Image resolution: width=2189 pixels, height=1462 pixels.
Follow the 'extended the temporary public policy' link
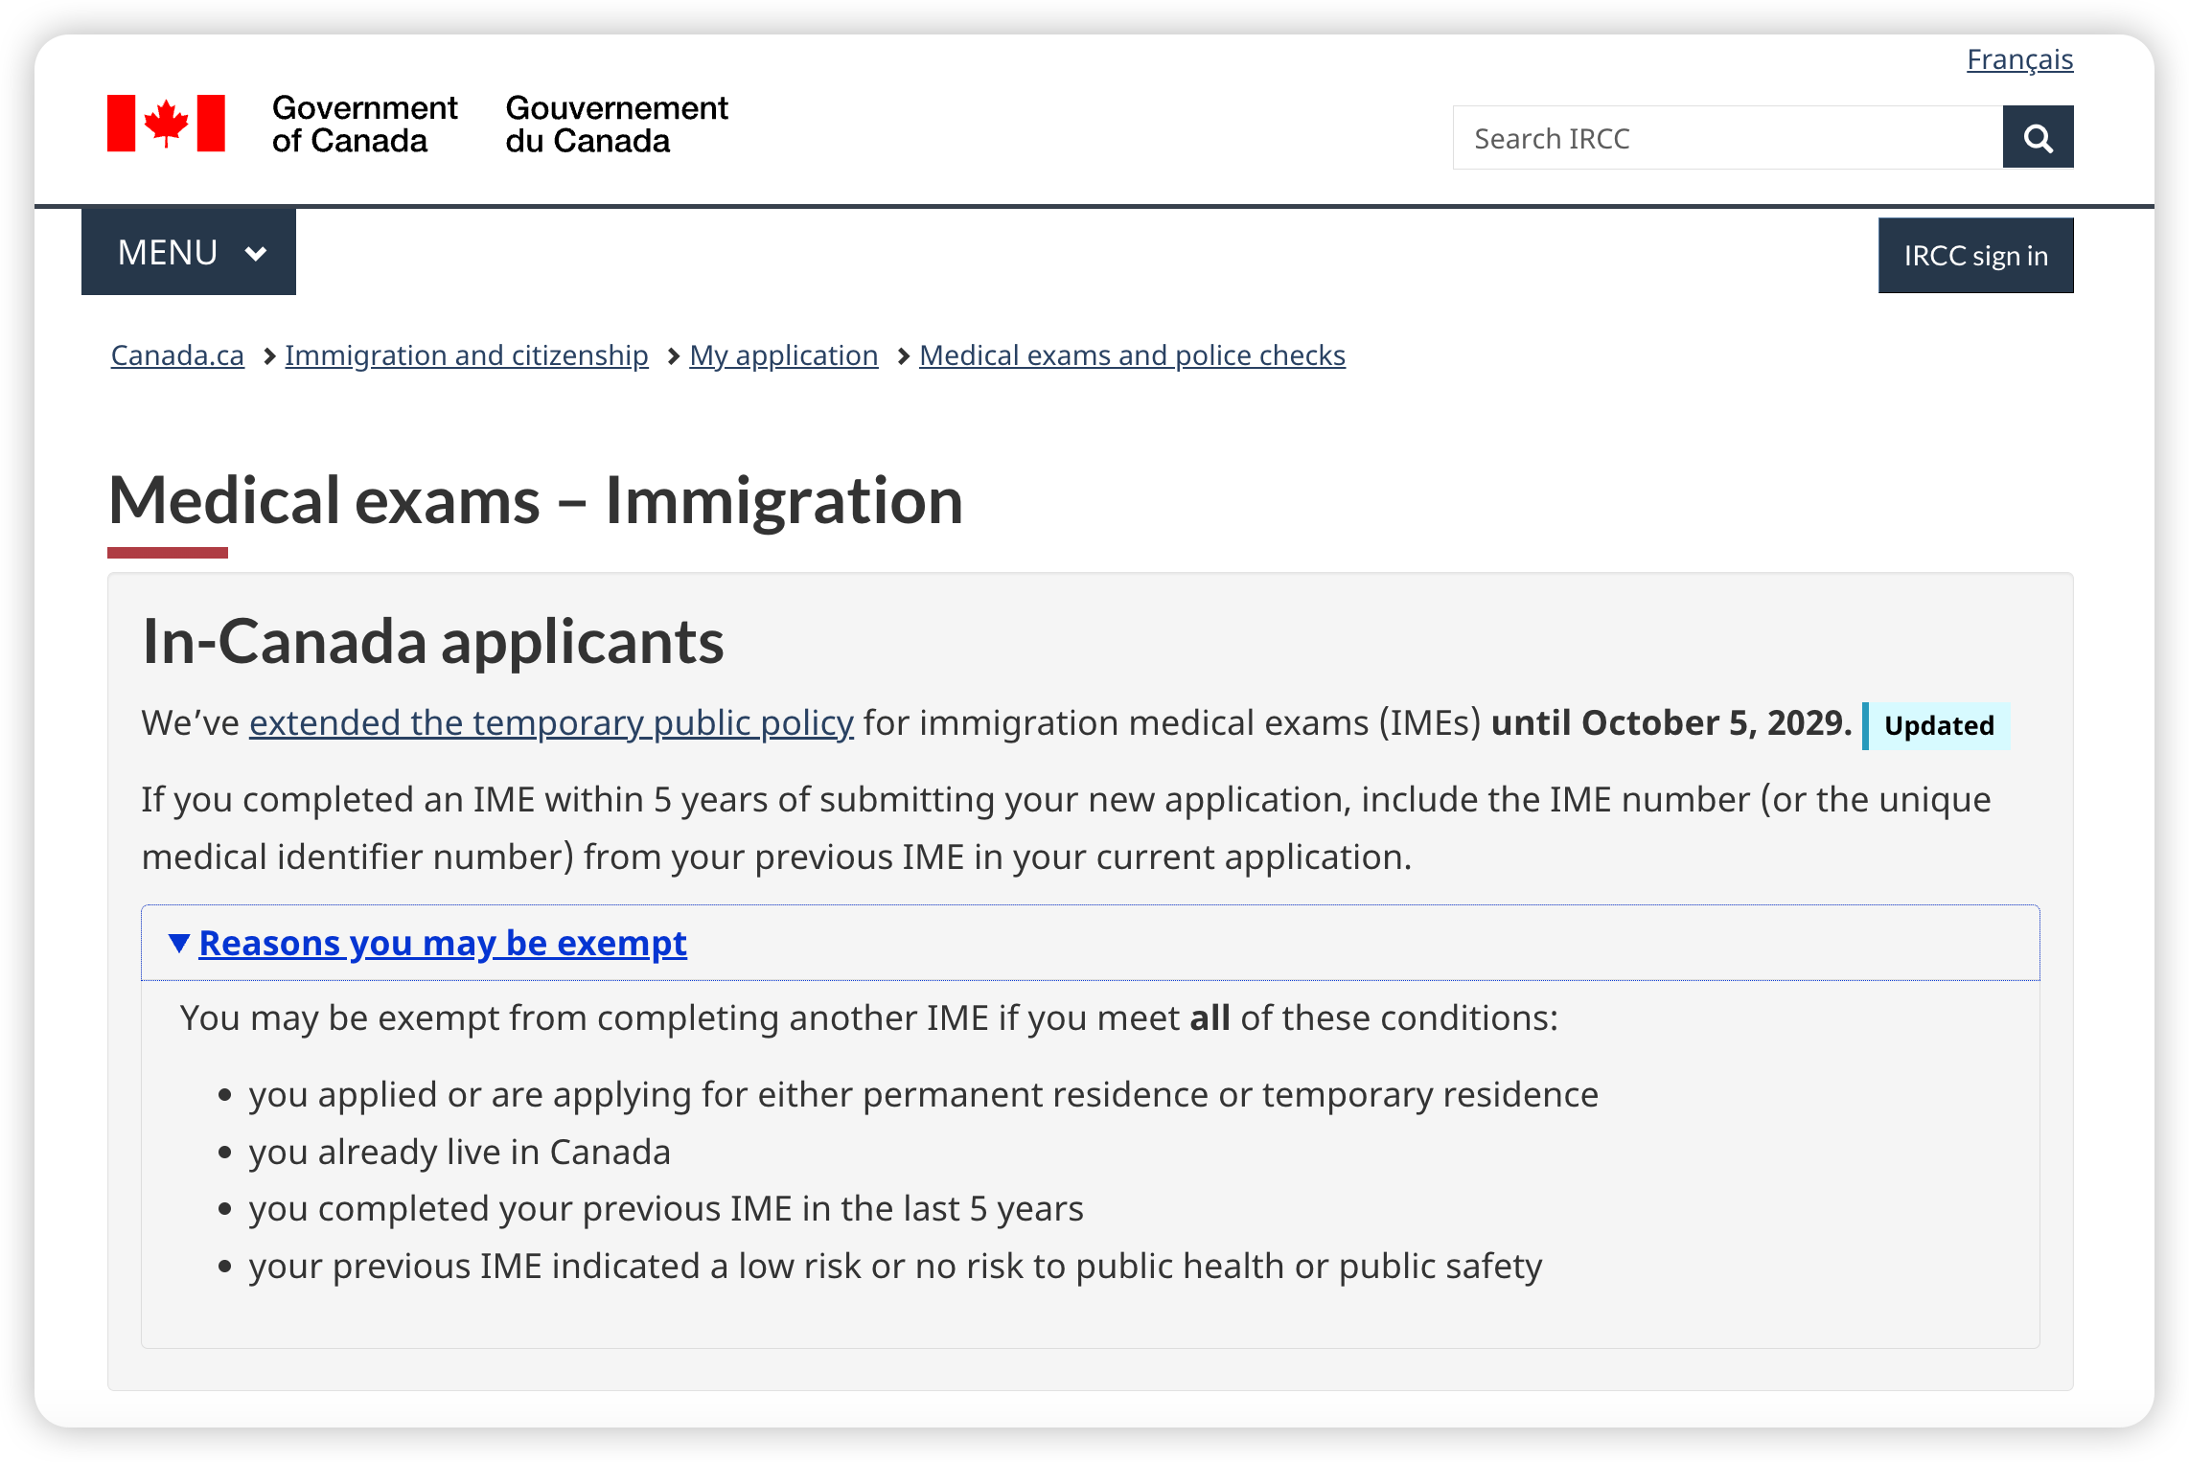[x=551, y=723]
